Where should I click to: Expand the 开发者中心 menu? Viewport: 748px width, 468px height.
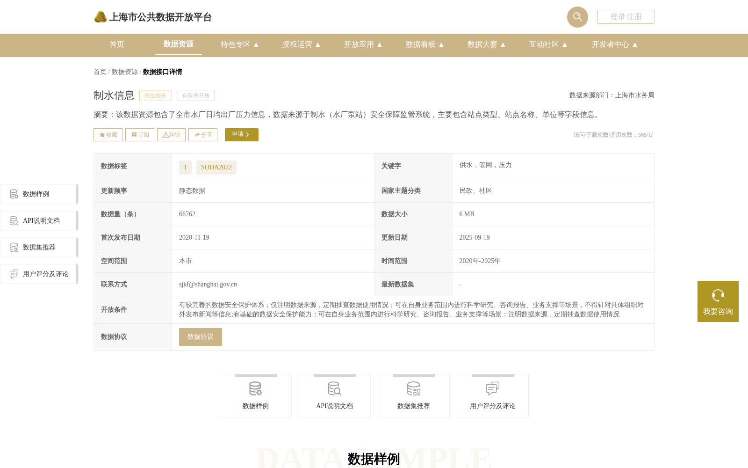pyautogui.click(x=615, y=44)
